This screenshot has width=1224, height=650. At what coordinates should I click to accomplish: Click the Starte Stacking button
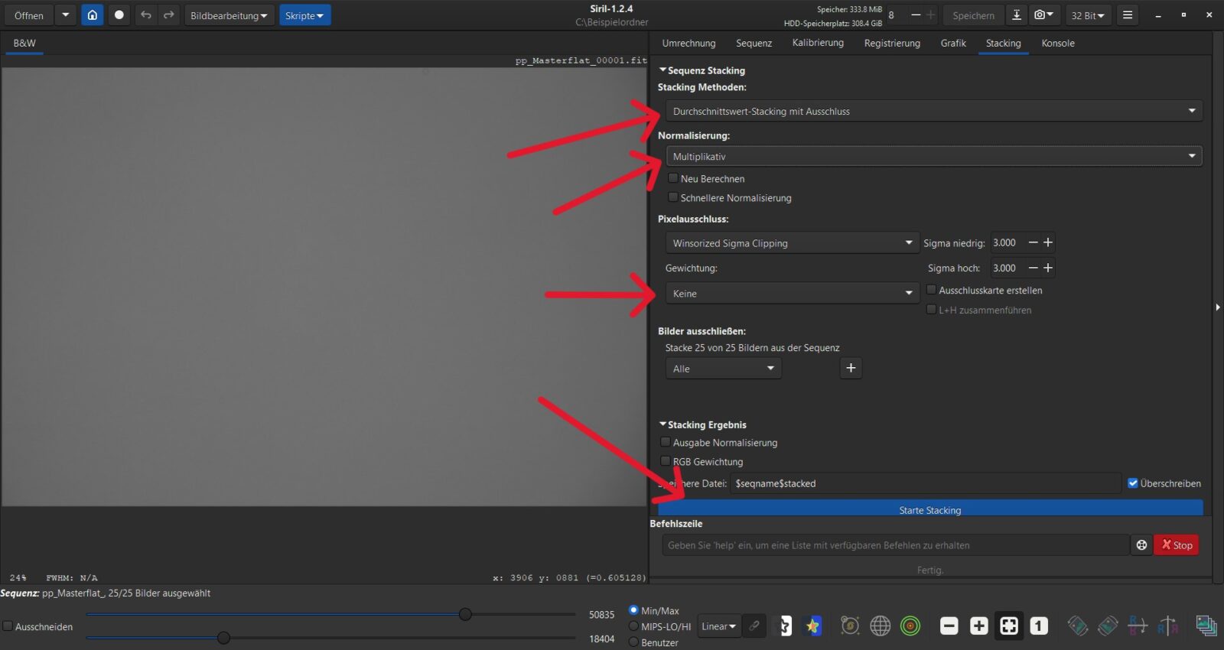tap(930, 509)
